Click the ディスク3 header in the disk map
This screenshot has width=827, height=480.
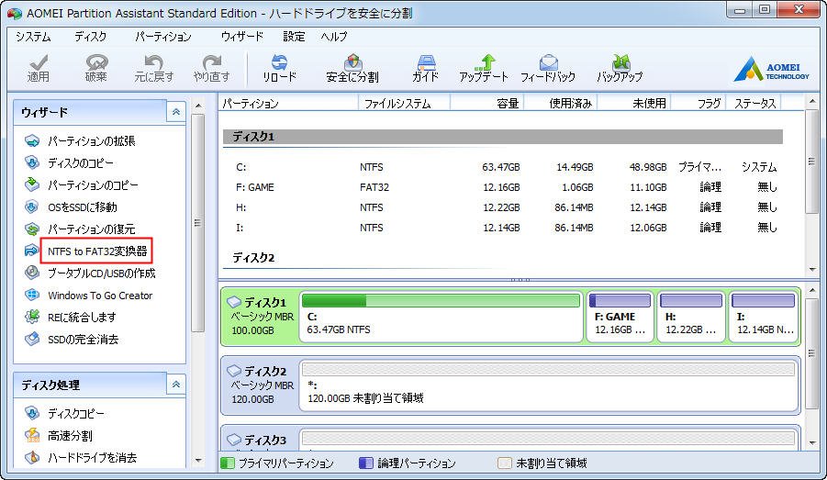point(261,440)
